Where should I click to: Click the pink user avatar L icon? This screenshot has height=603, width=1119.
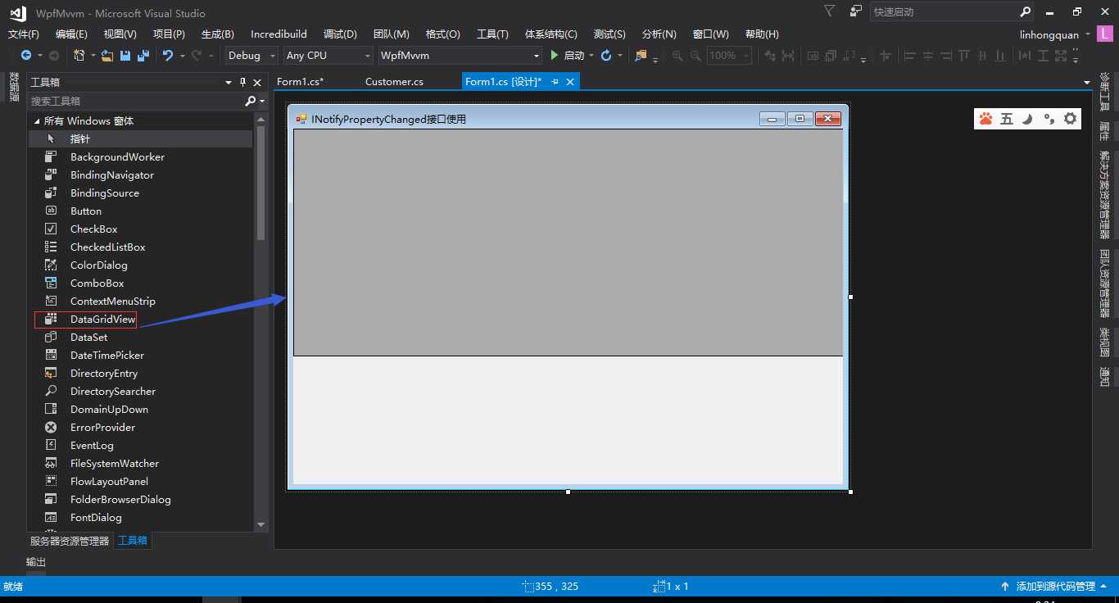coord(1105,34)
